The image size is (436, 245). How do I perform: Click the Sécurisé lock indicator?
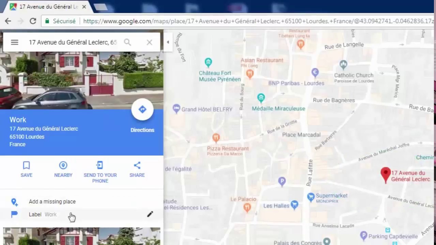[x=60, y=21]
